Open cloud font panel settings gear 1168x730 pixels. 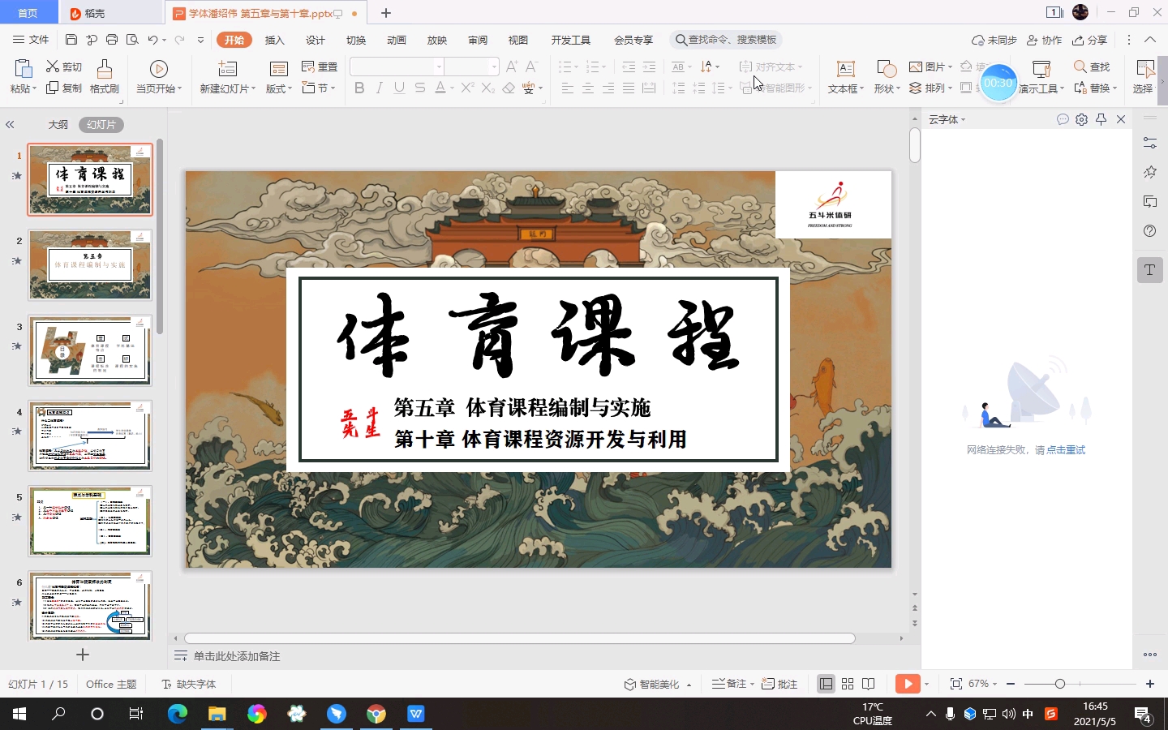click(1081, 119)
